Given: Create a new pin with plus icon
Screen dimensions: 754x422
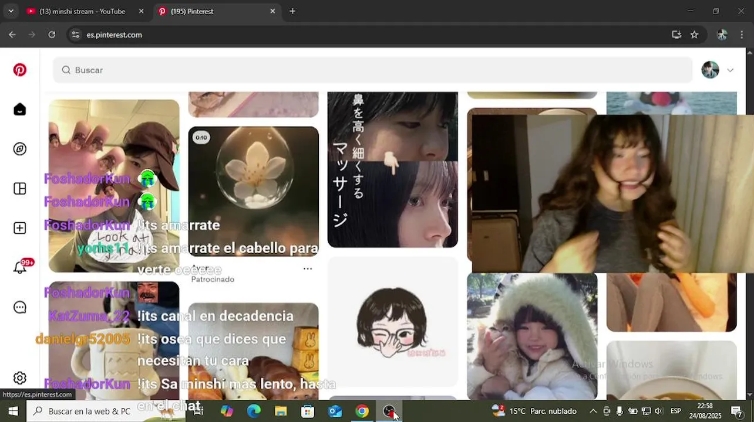Looking at the screenshot, I should pyautogui.click(x=20, y=228).
